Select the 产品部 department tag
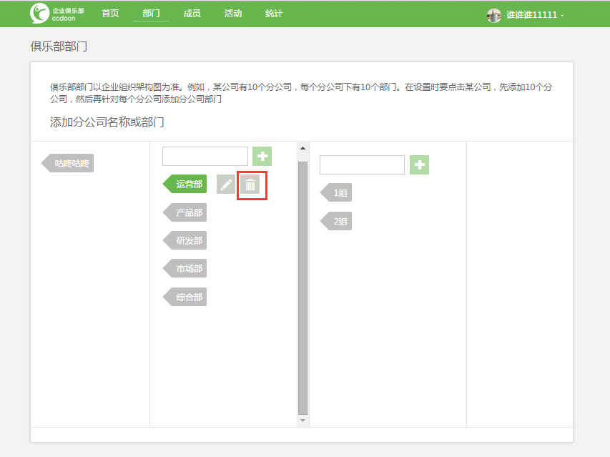The image size is (610, 457). (185, 212)
